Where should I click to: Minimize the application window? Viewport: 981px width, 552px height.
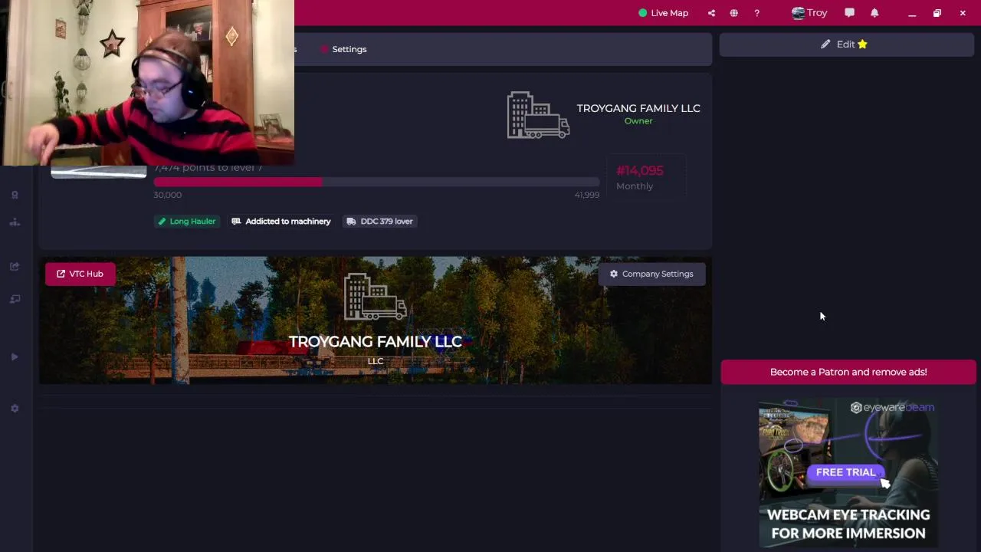[912, 13]
